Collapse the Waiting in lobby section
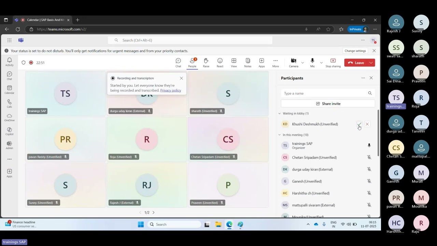Screen dimensions: 437x246 pos(280,113)
